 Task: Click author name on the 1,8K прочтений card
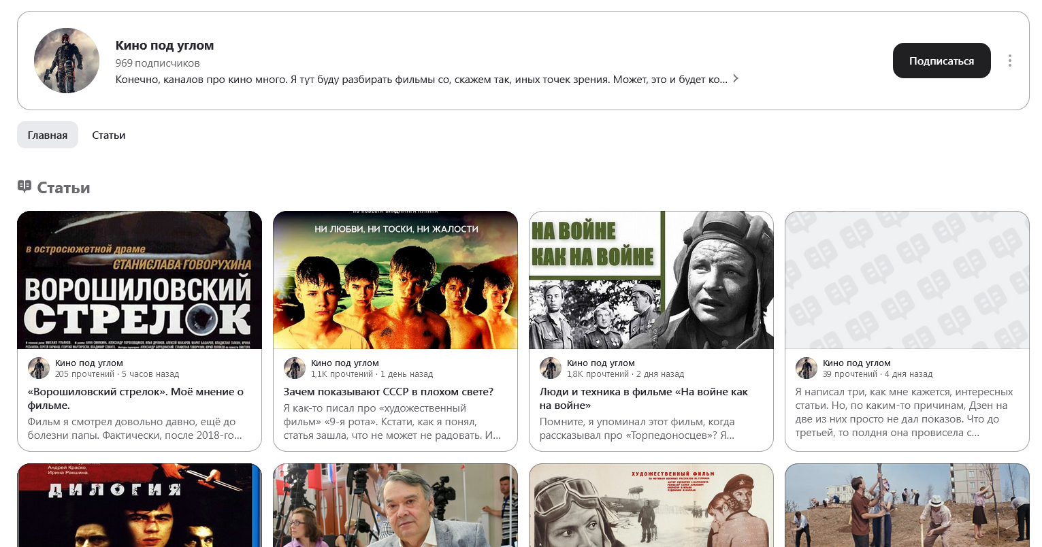click(601, 363)
